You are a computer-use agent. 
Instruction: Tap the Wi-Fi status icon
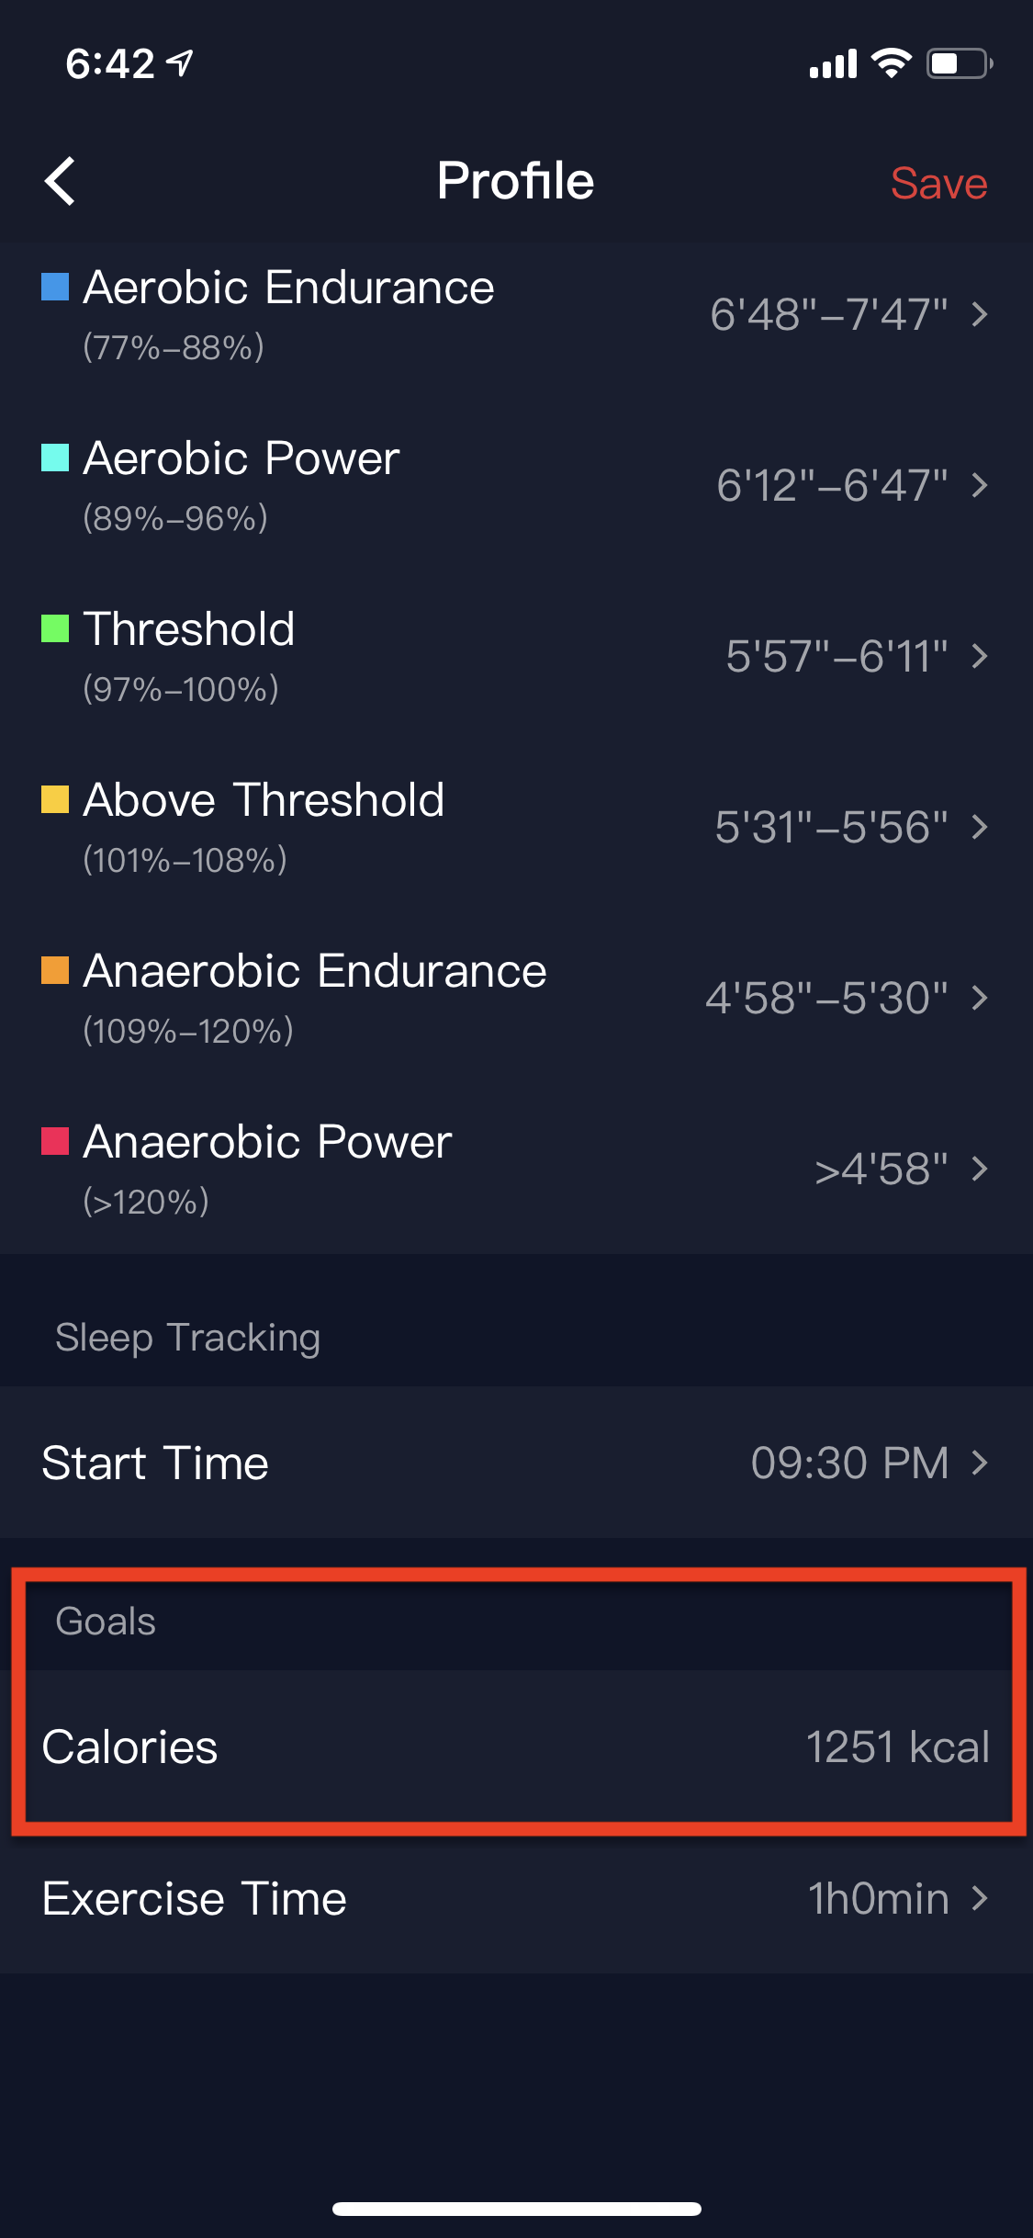click(x=891, y=63)
